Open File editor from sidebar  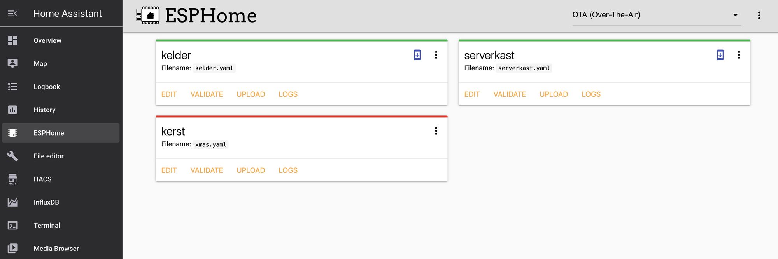tap(48, 156)
